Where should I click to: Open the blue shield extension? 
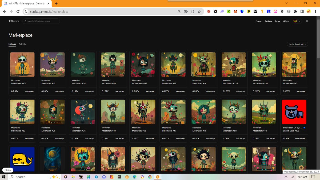pos(242,11)
